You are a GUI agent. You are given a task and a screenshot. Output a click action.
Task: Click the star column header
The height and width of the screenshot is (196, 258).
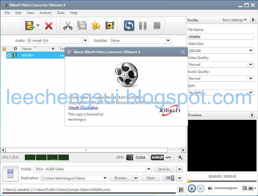(x=53, y=49)
